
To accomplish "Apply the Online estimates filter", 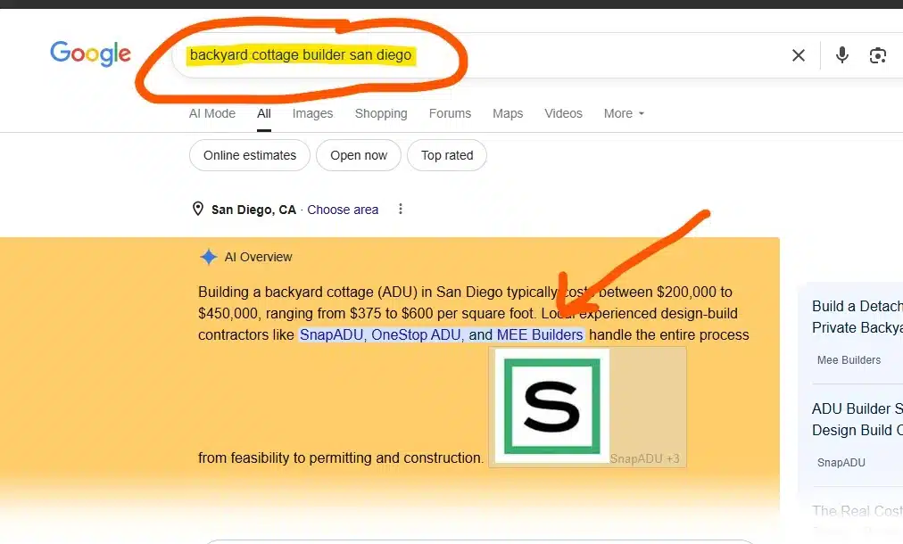I will 249,155.
